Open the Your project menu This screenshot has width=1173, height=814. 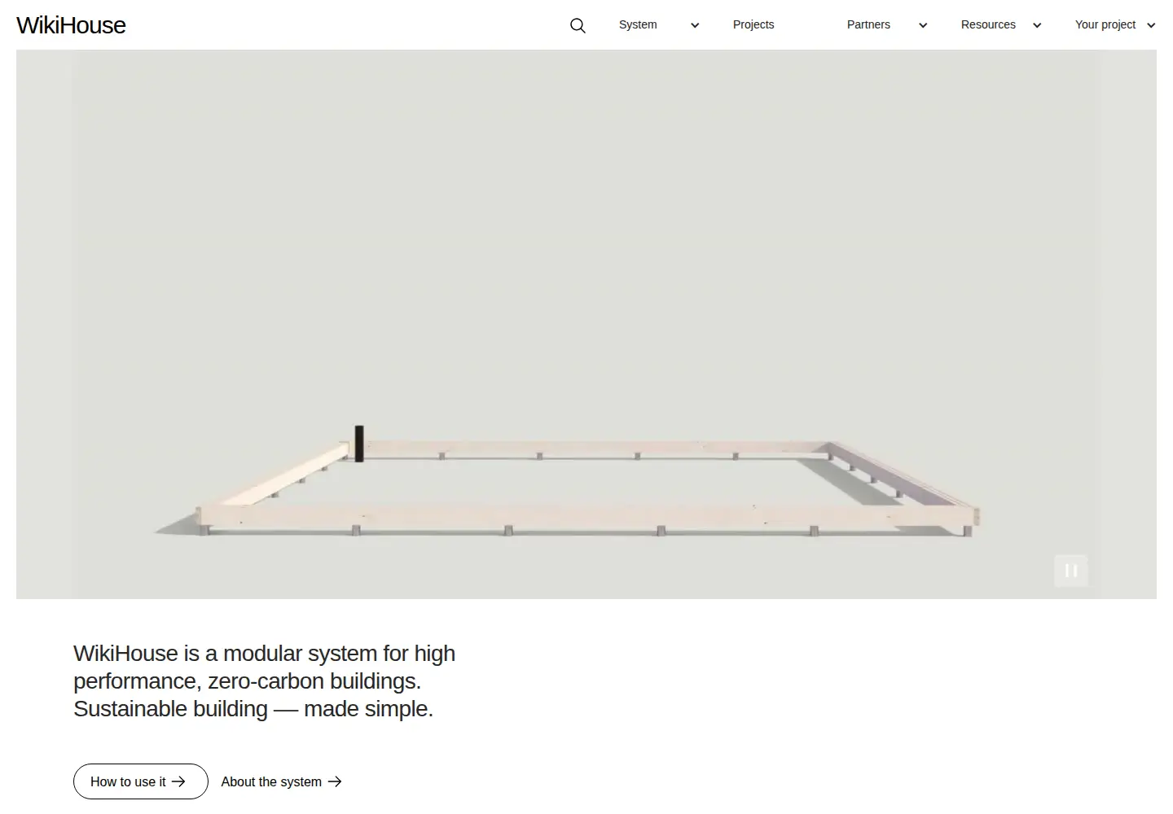(x=1105, y=24)
